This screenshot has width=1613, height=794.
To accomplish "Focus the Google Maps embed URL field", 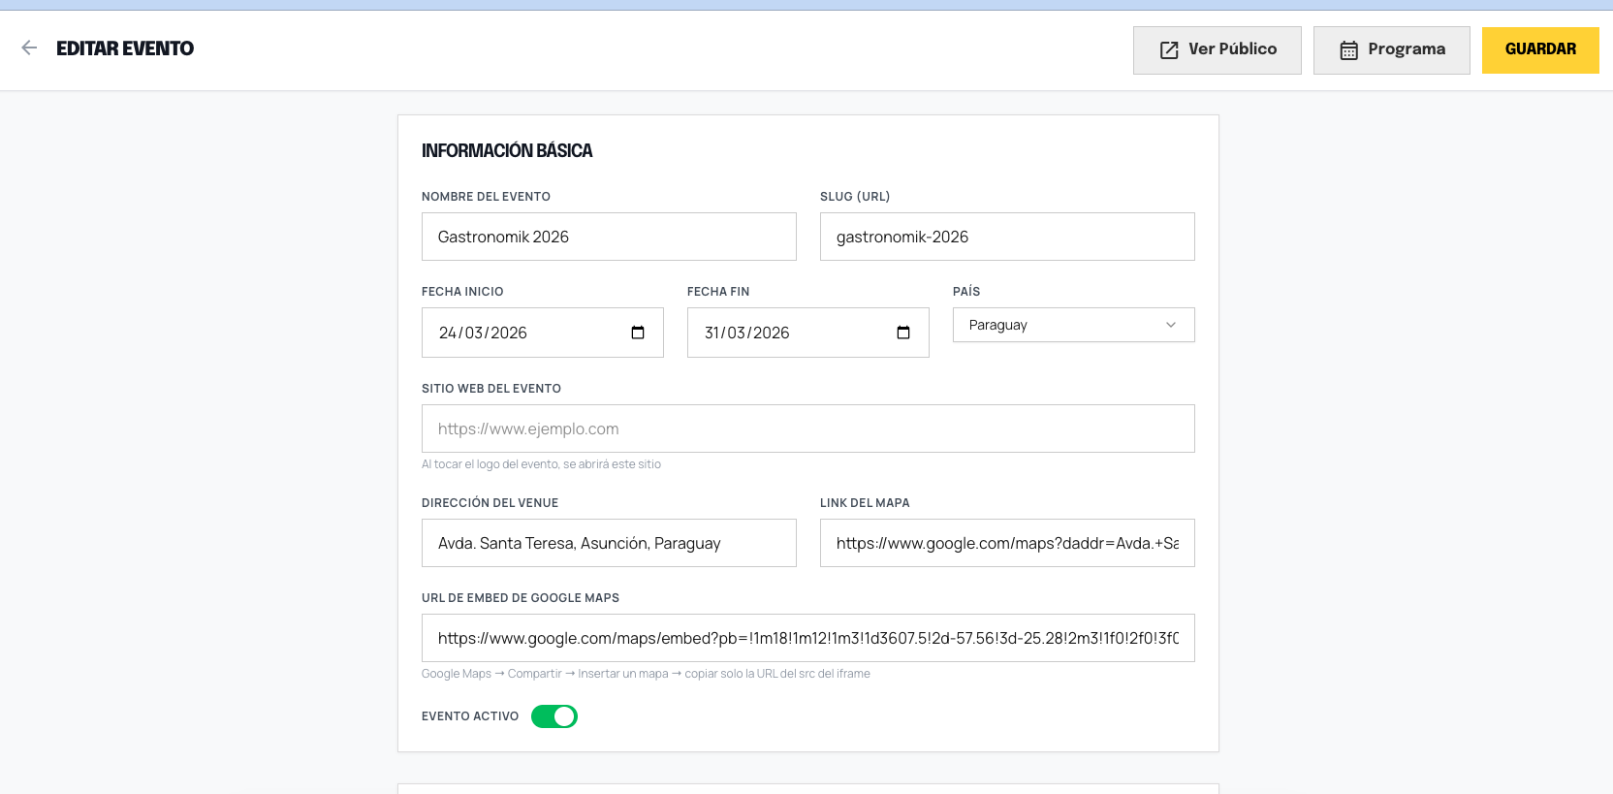I will (808, 638).
